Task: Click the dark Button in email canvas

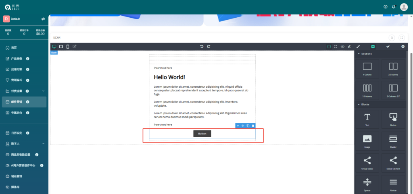Action: click(202, 134)
